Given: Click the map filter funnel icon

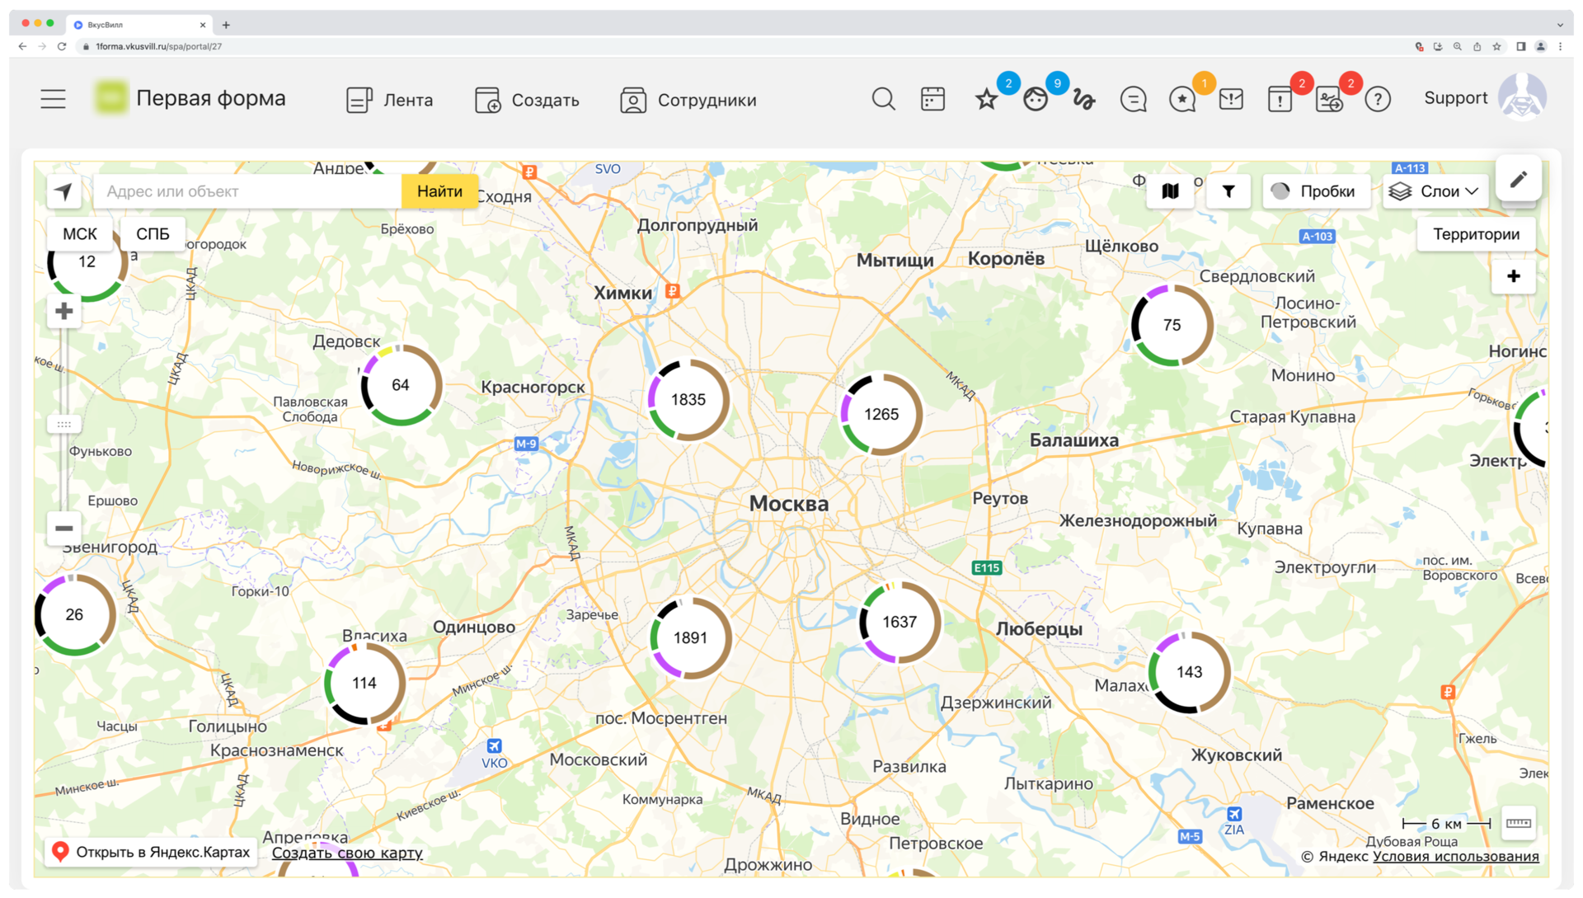Looking at the screenshot, I should tap(1228, 191).
